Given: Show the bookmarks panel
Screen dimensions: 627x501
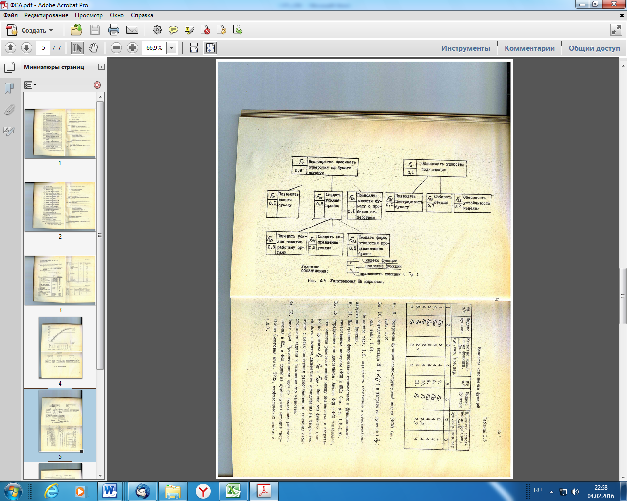Looking at the screenshot, I should pyautogui.click(x=9, y=89).
